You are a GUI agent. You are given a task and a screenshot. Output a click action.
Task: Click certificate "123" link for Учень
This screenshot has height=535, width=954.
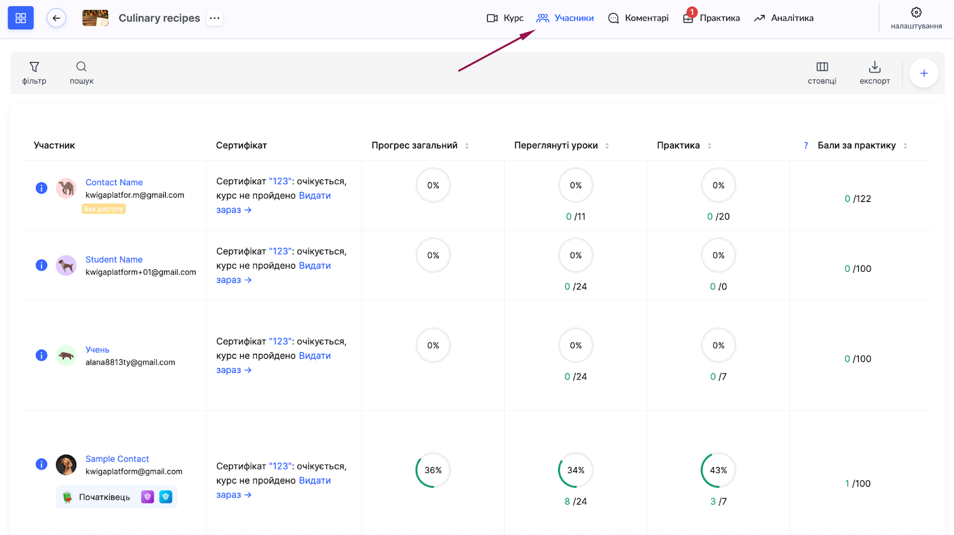click(x=280, y=341)
